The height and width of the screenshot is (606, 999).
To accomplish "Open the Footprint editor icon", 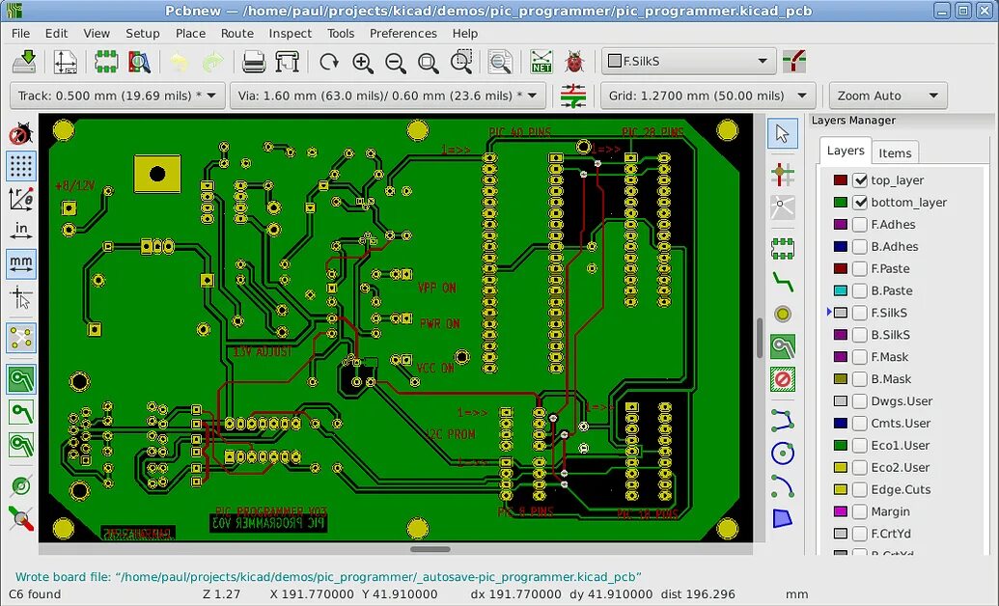I will [106, 62].
